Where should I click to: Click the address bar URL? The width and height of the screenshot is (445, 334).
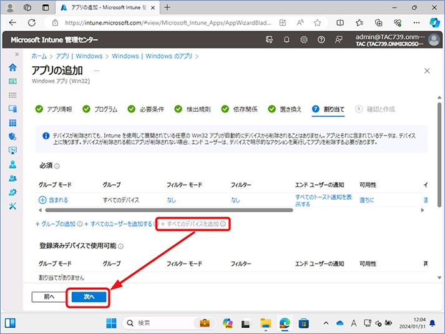pyautogui.click(x=168, y=22)
